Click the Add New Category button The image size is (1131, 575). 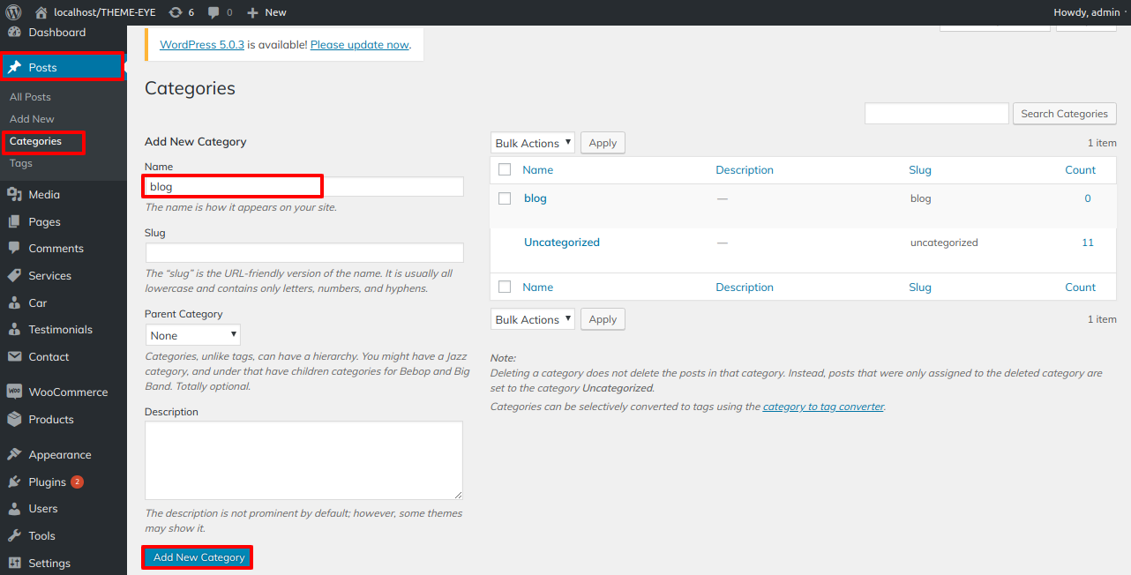(x=198, y=557)
